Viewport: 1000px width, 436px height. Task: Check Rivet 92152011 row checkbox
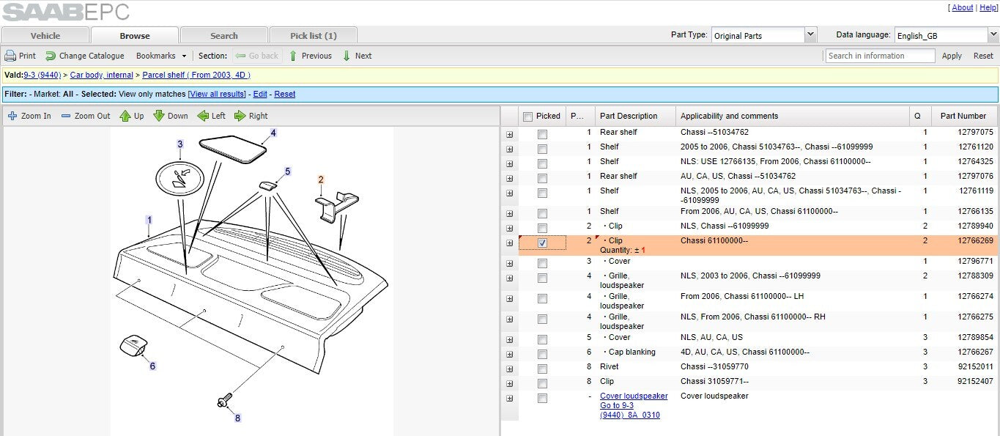pyautogui.click(x=542, y=369)
